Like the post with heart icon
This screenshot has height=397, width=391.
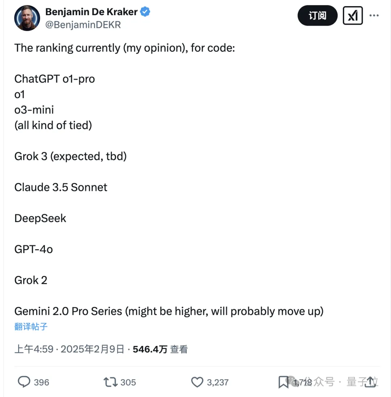[x=197, y=382]
